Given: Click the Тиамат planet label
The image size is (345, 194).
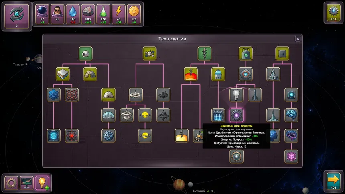Looking at the screenshot, I should coord(18,65).
